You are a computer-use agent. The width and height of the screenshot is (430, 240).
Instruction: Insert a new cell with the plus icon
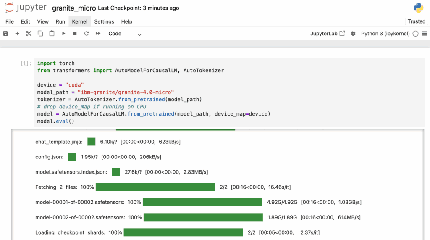point(17,34)
